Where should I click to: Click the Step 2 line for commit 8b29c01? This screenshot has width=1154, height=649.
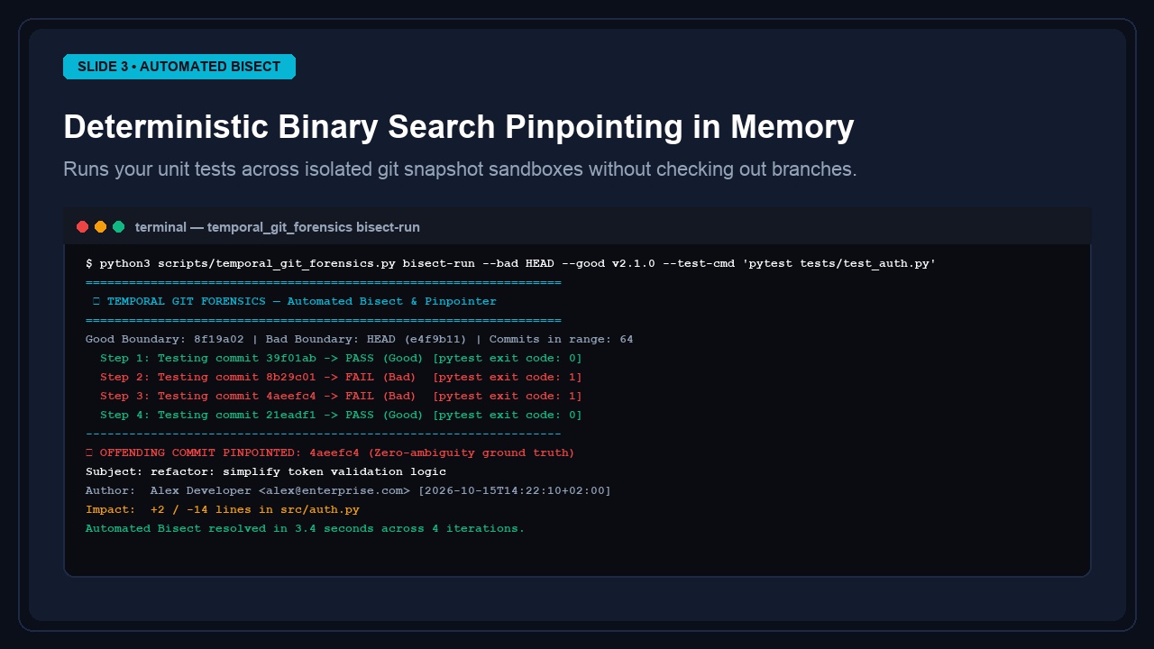342,378
